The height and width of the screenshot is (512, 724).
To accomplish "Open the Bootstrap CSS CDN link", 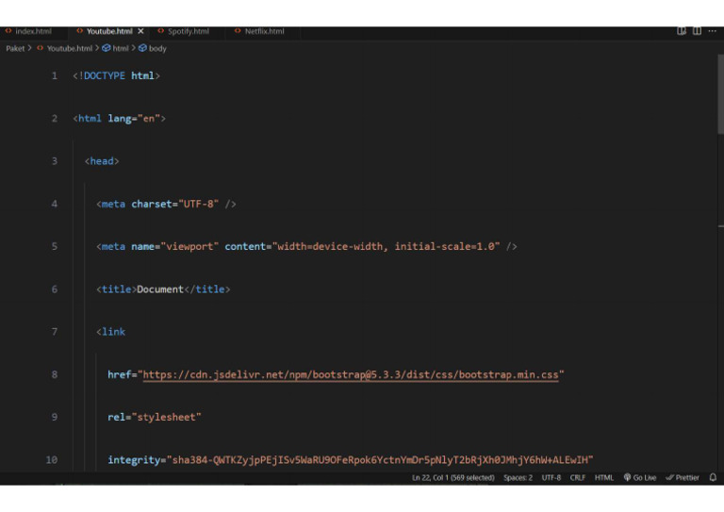I will [x=352, y=374].
